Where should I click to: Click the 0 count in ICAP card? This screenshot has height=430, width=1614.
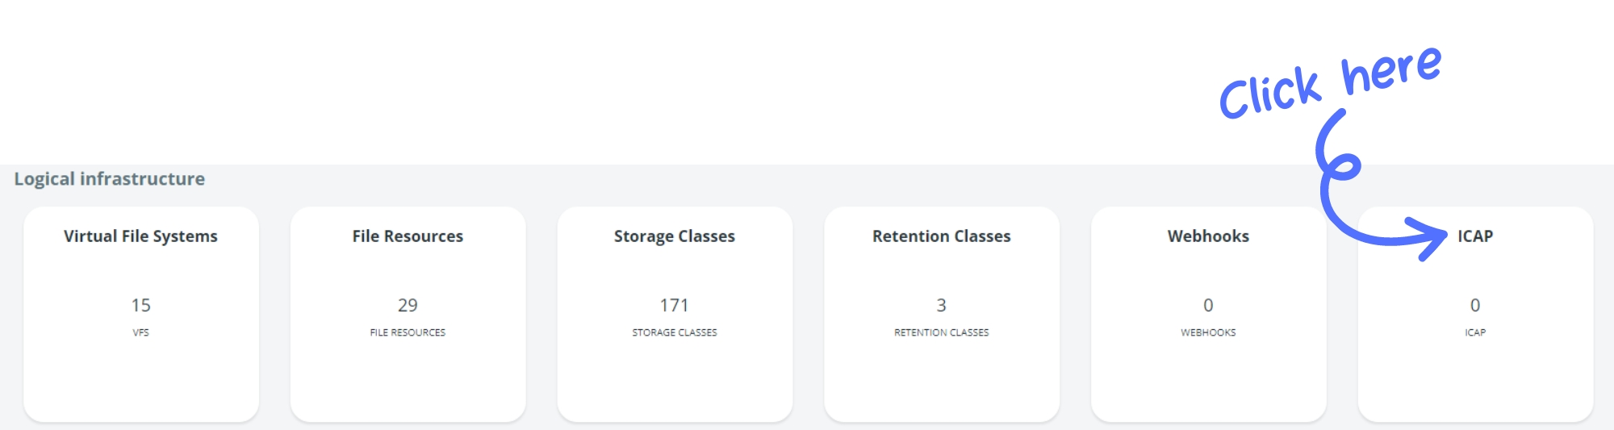[x=1474, y=306]
